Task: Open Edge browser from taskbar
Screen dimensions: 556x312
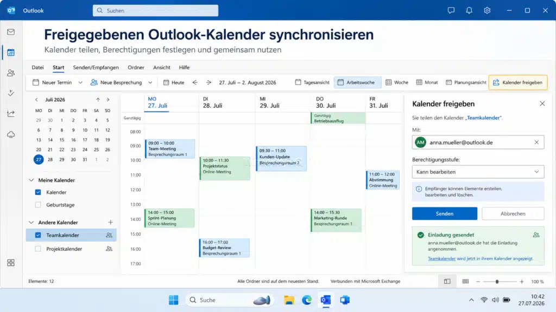Action: [307, 300]
